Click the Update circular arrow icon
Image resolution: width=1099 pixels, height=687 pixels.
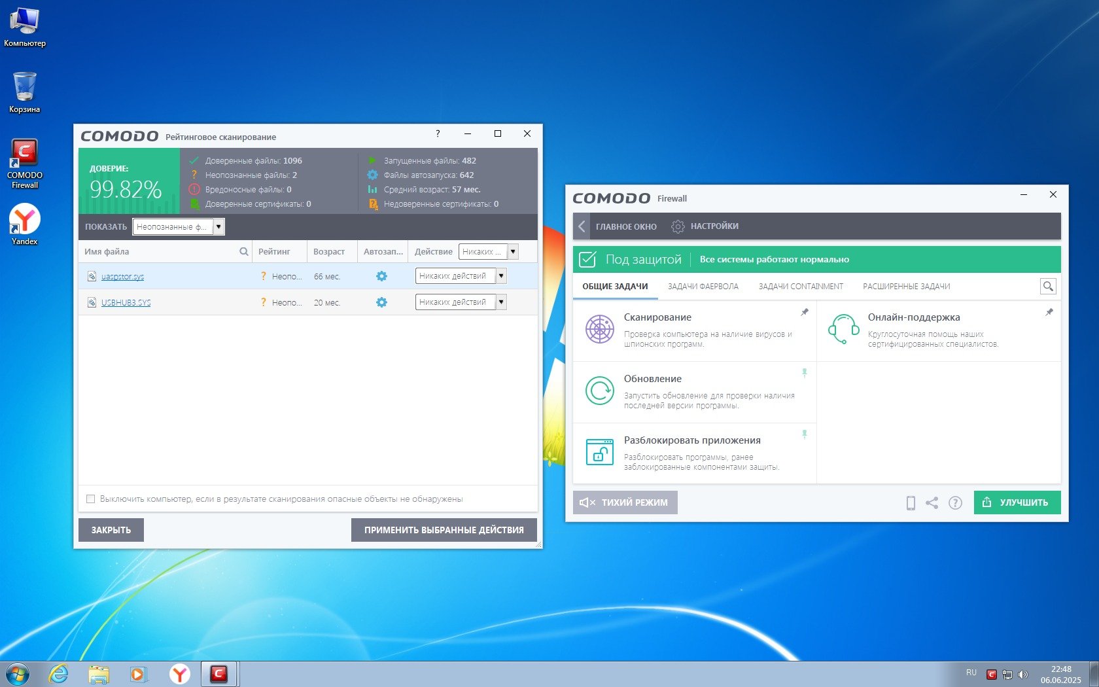[599, 391]
